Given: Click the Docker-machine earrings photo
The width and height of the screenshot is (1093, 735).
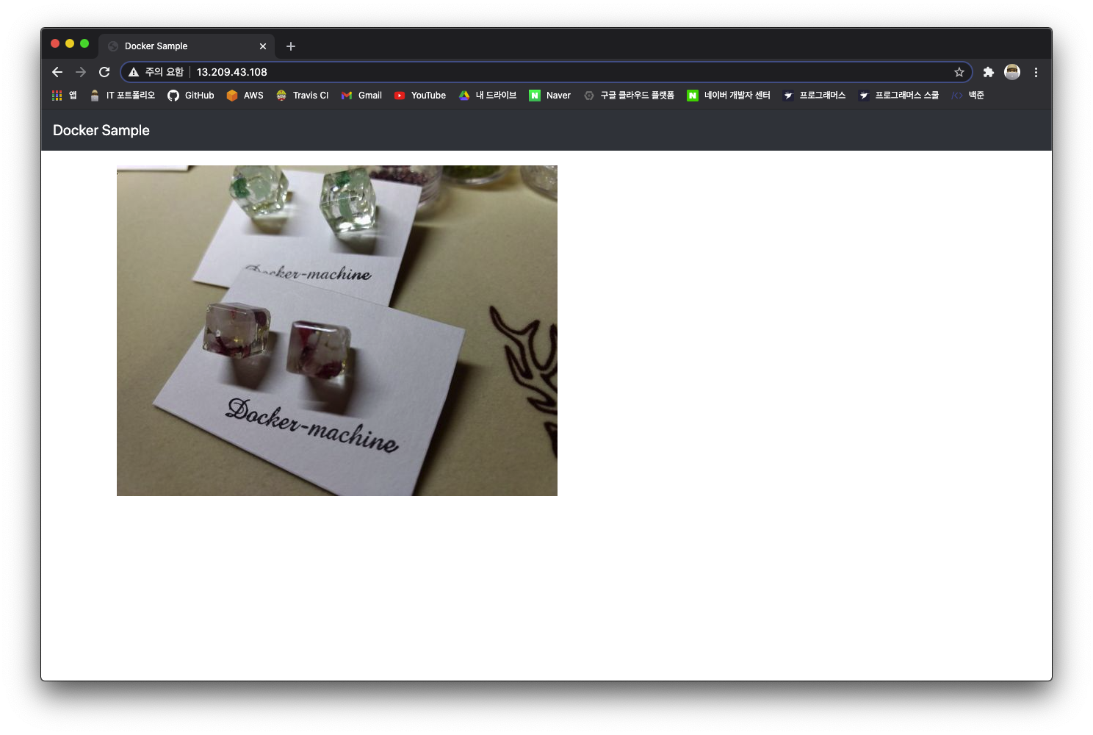Looking at the screenshot, I should (337, 331).
